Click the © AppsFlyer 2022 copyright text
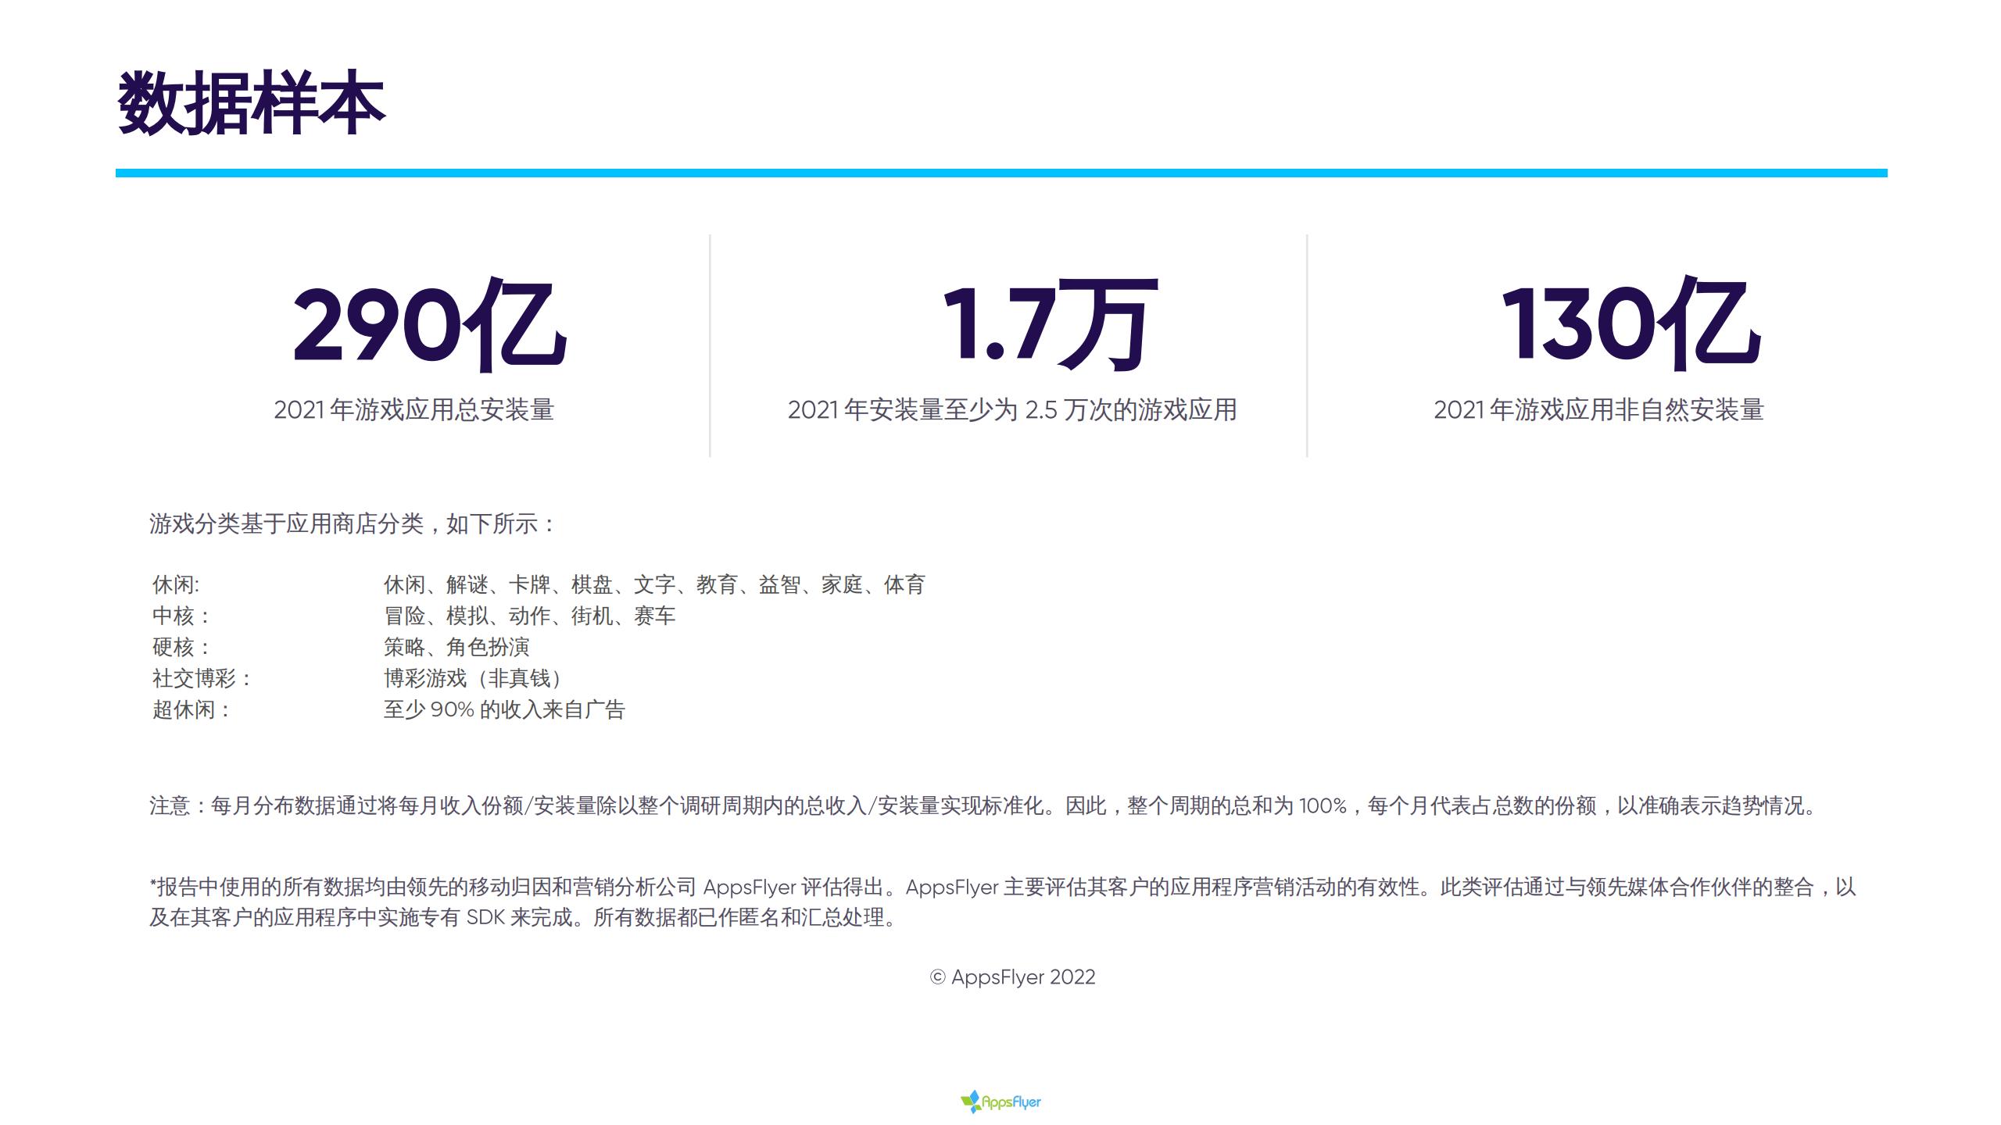The image size is (2001, 1125). point(1012,977)
